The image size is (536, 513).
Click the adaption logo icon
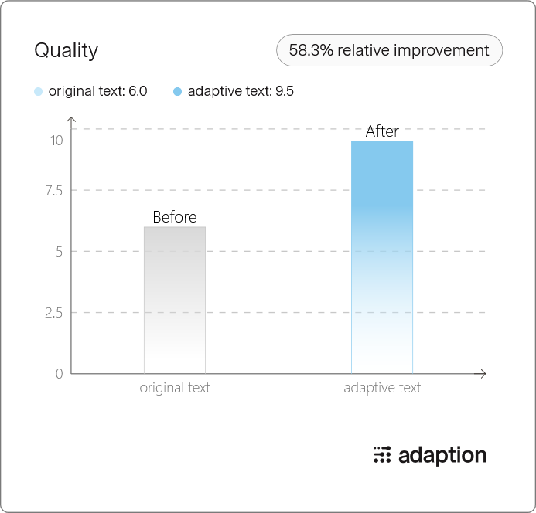[382, 455]
